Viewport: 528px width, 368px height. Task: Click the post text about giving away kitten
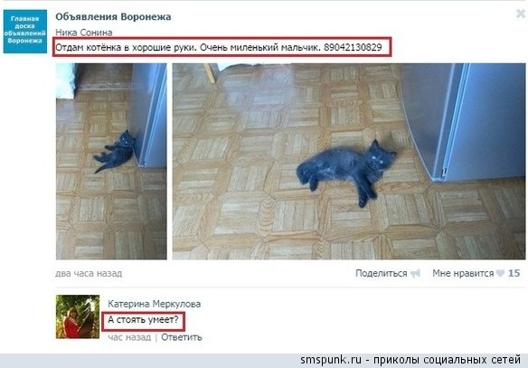218,48
